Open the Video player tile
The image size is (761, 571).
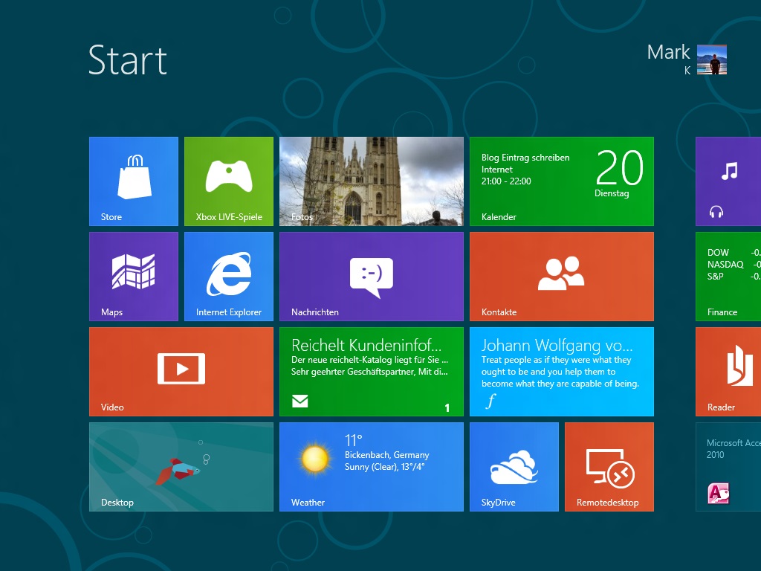(x=181, y=372)
